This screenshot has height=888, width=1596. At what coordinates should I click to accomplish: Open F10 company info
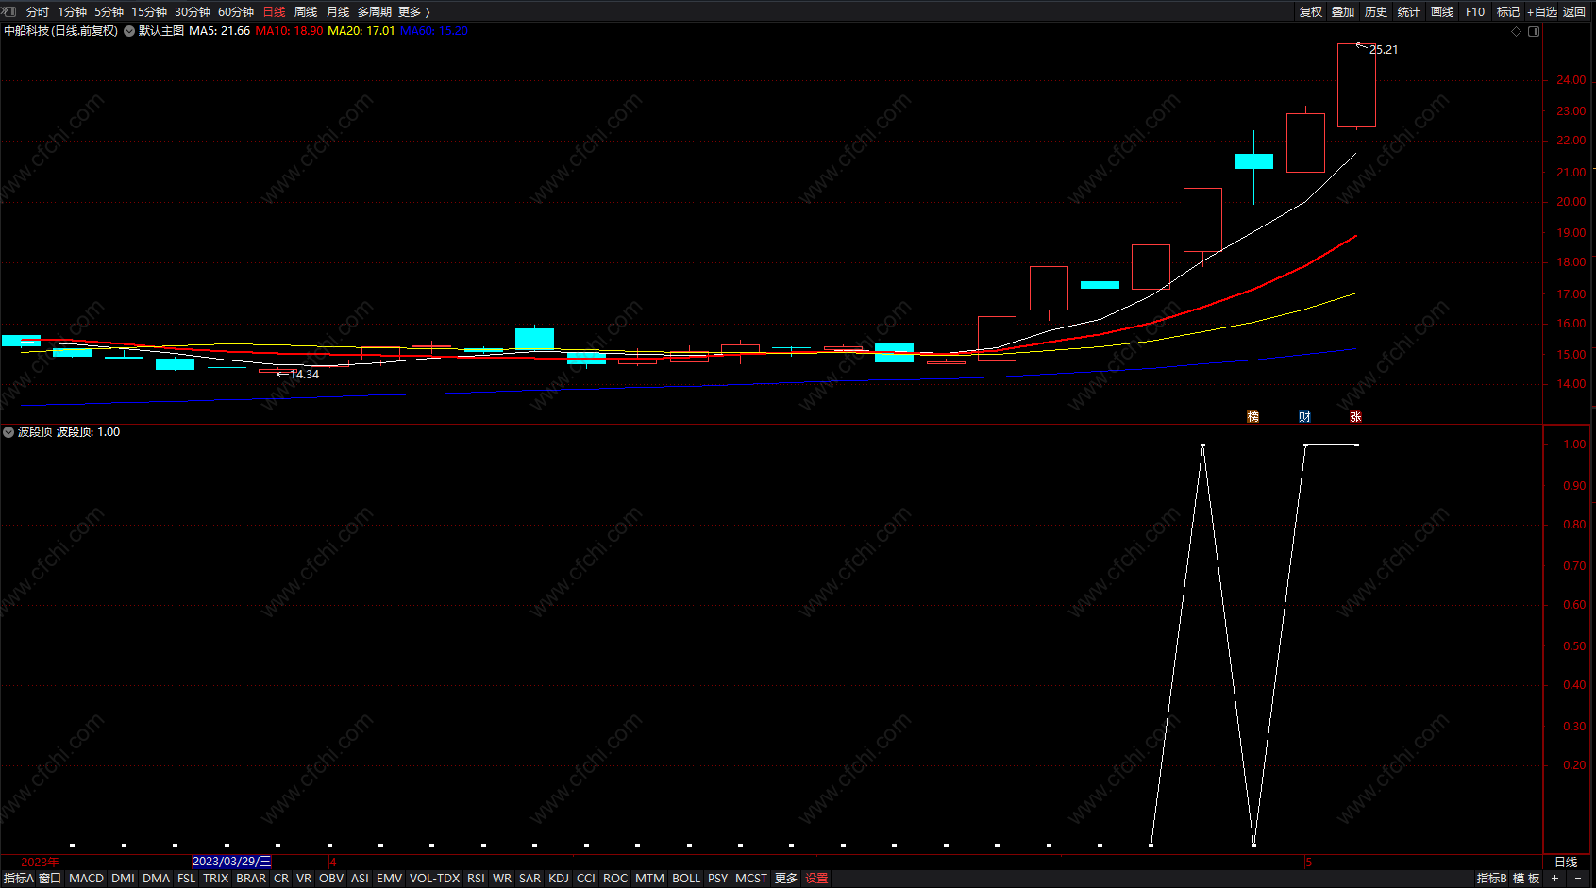1475,12
